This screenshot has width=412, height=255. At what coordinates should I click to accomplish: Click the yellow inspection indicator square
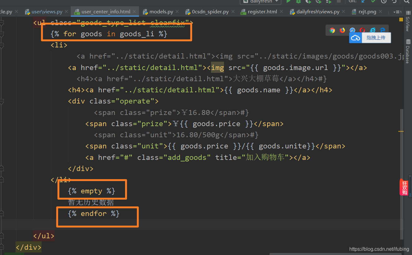401,19
